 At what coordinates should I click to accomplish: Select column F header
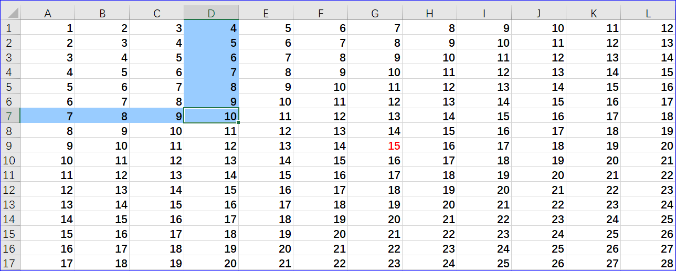[x=321, y=14]
